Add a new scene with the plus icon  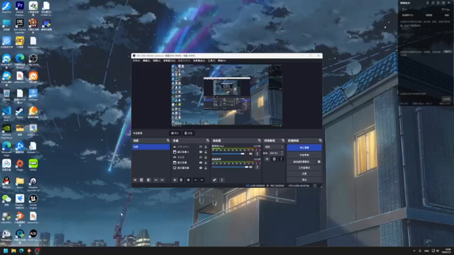coord(135,180)
